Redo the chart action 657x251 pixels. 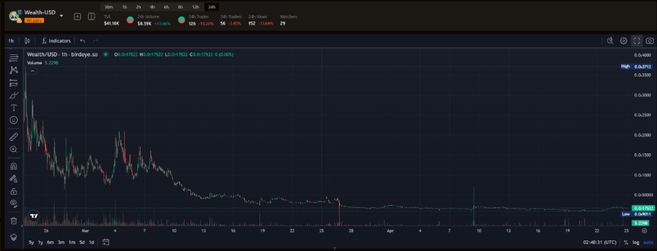pyautogui.click(x=95, y=41)
